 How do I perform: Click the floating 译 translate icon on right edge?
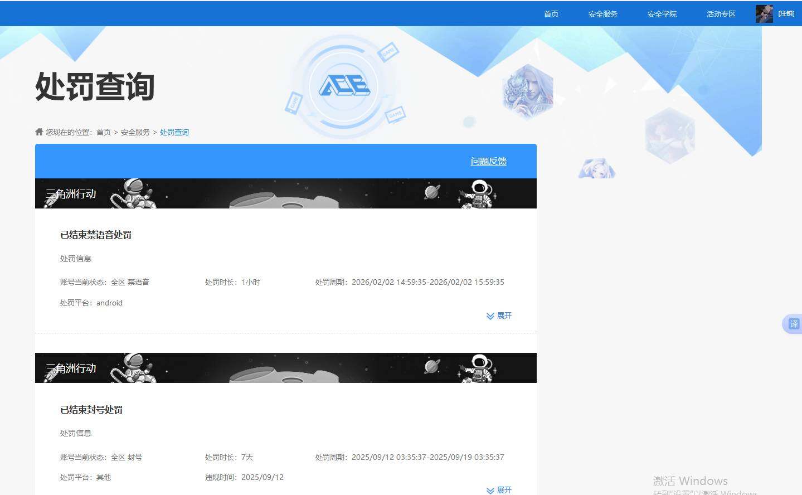tap(793, 324)
